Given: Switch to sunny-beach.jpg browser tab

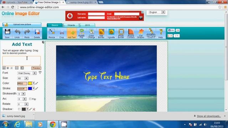Looking at the screenshot, I should coord(82,2).
